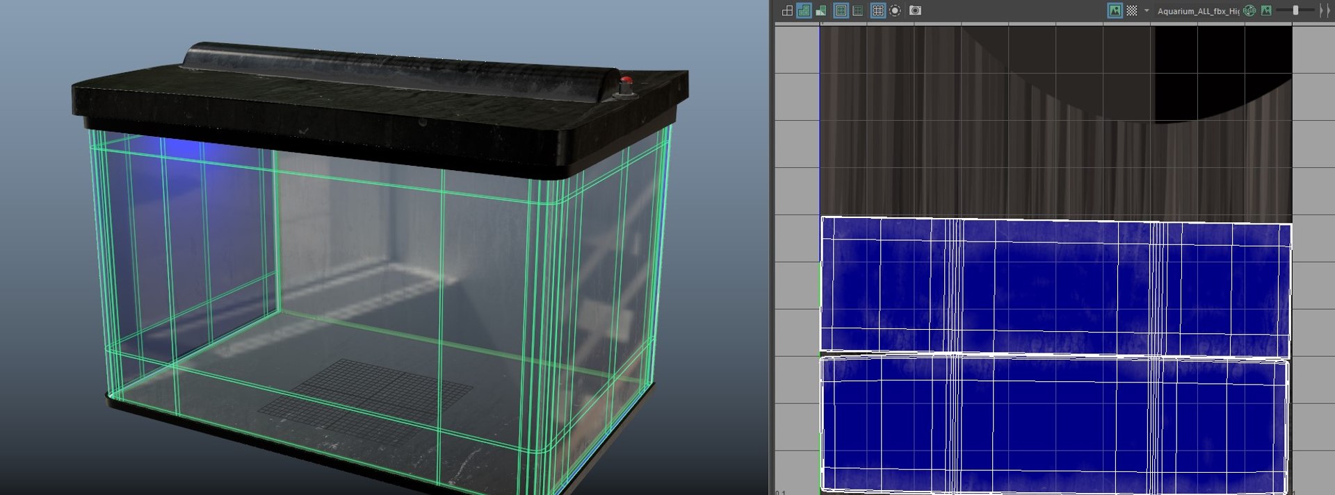
Task: Toggle RGB channel display icon
Action: (x=1249, y=10)
